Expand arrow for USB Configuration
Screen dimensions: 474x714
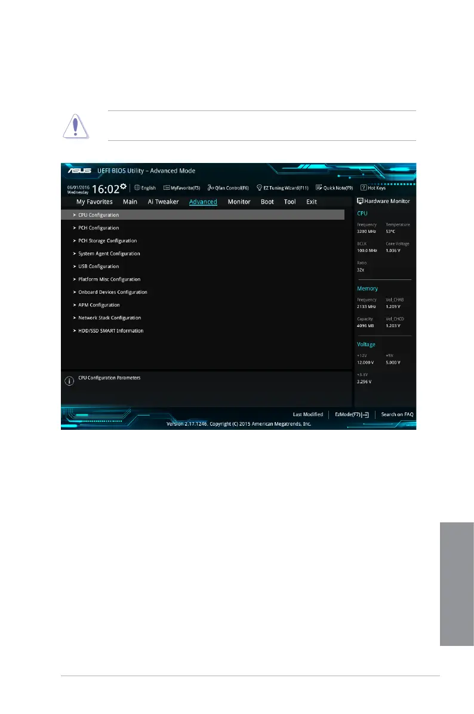pyautogui.click(x=75, y=266)
